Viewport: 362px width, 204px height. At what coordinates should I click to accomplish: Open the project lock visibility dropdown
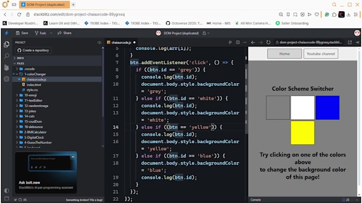pyautogui.click(x=206, y=33)
